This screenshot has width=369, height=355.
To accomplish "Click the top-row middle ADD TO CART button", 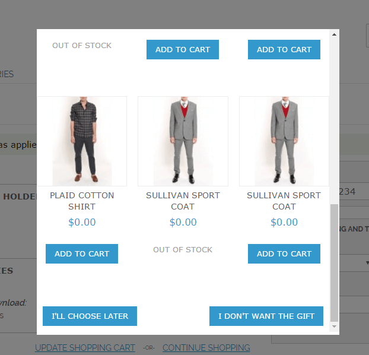I will click(x=183, y=49).
